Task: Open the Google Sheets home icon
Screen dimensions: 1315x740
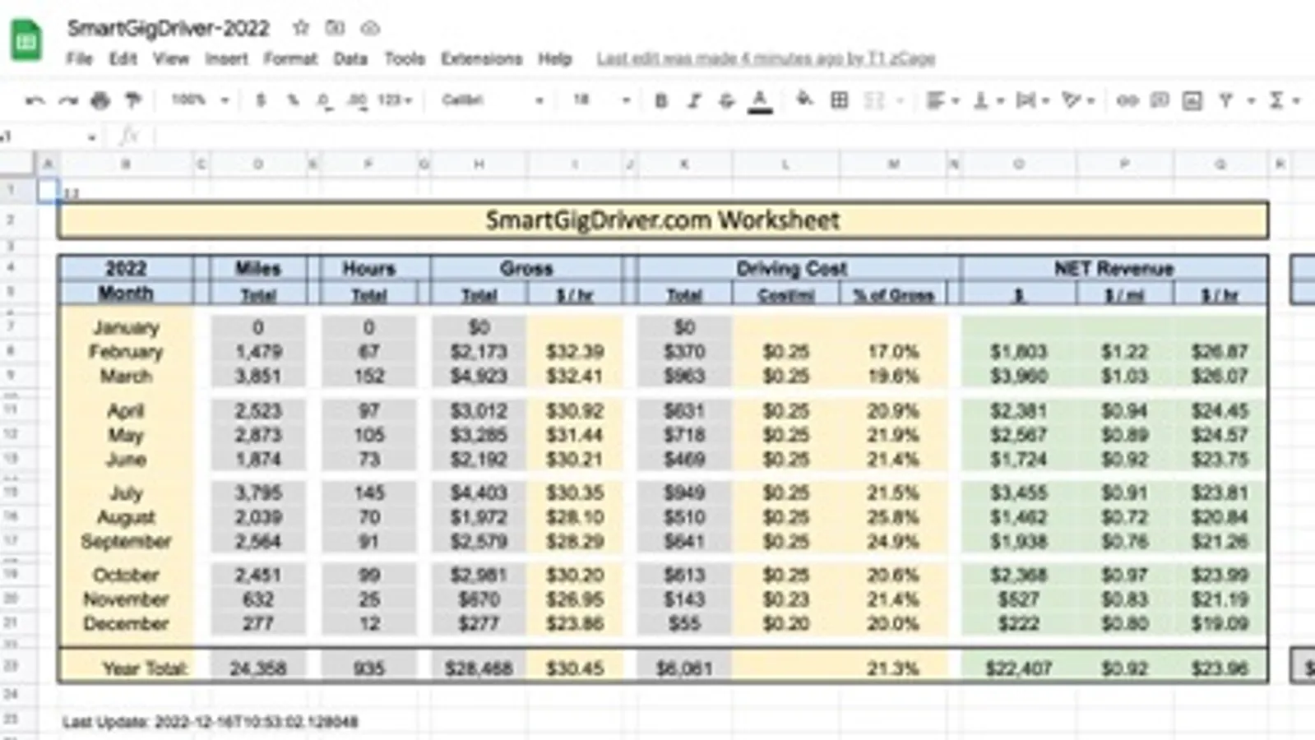Action: click(26, 39)
